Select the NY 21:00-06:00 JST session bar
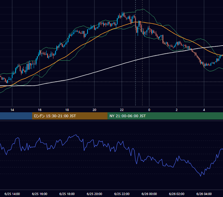 (165, 116)
